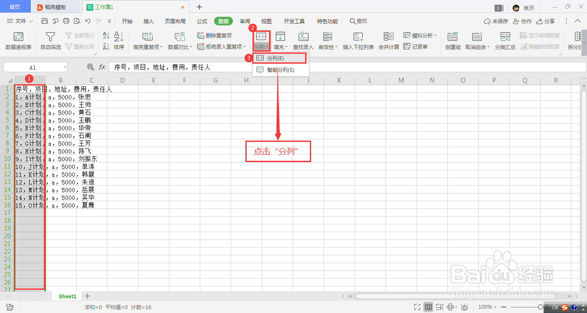Click the 分享 (Share) button
Viewport: 587px width, 313px height.
pos(550,21)
